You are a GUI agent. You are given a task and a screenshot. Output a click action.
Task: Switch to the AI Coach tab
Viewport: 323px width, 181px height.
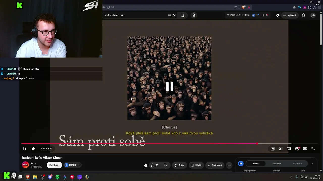(x=297, y=163)
